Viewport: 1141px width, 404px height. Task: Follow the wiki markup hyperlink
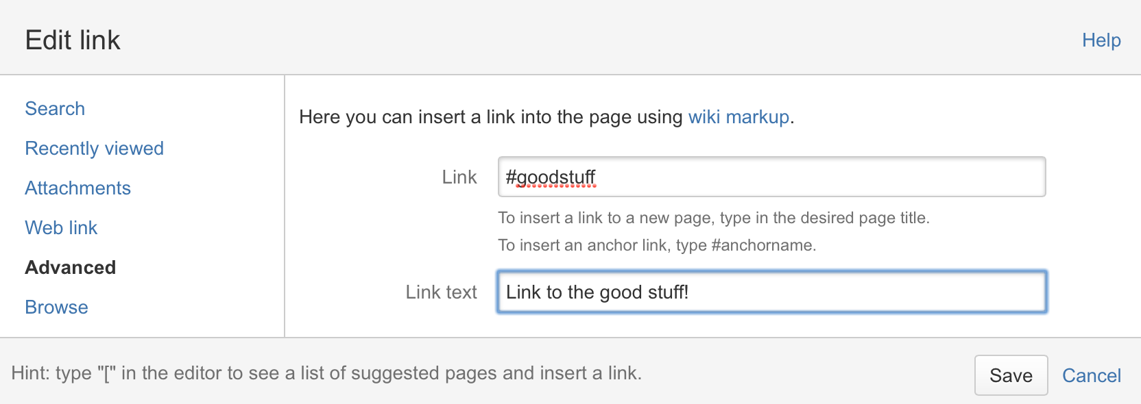tap(738, 117)
